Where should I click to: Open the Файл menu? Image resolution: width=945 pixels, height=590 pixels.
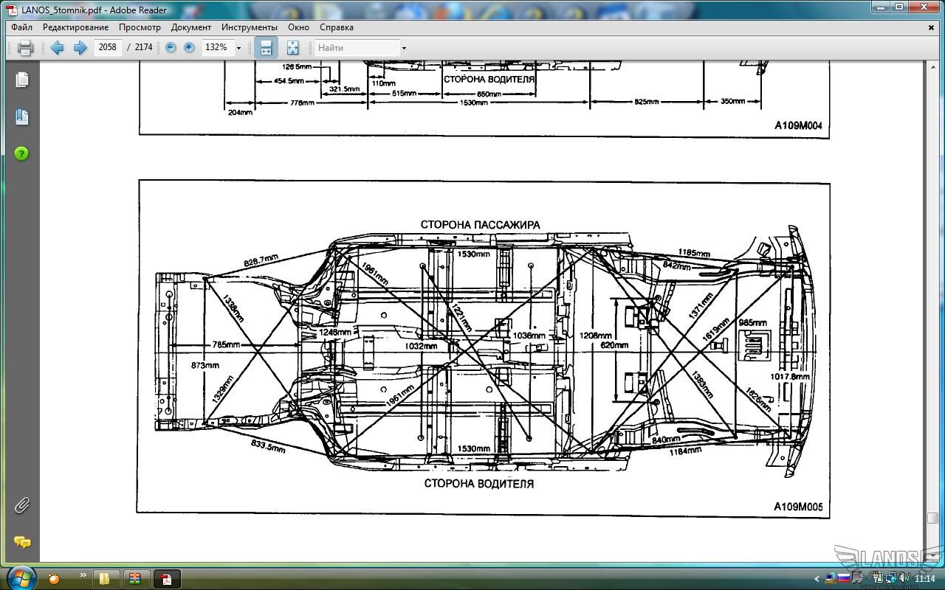tap(21, 27)
